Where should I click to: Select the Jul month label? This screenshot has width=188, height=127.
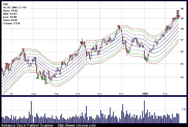click(x=11, y=94)
